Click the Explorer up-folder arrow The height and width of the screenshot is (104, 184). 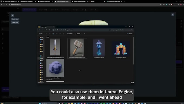point(46,30)
